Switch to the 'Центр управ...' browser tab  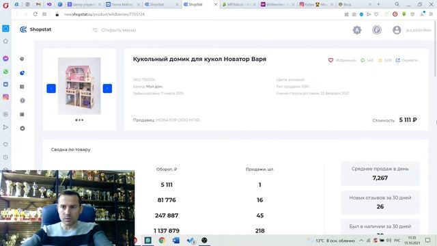(85, 5)
